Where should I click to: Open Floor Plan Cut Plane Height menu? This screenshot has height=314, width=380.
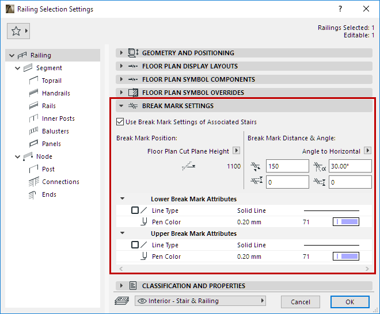click(x=236, y=151)
